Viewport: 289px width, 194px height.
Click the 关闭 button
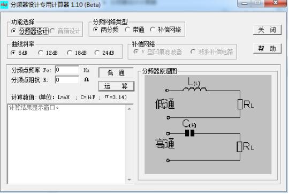pos(267,29)
